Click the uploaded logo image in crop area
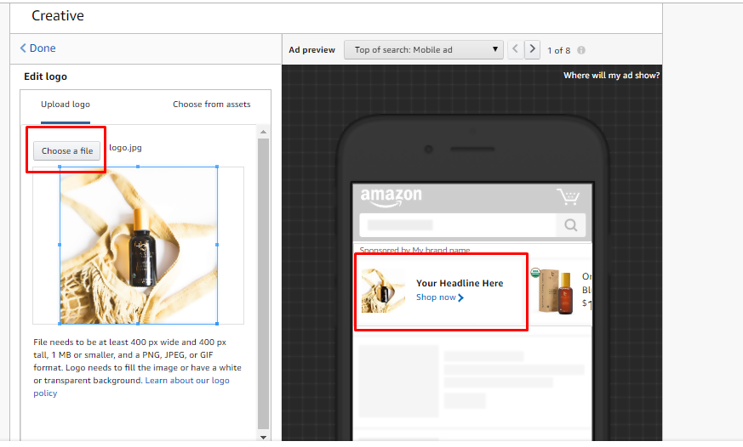This screenshot has height=447, width=743. click(139, 245)
